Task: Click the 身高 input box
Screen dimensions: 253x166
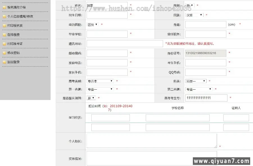Action: click(205, 25)
